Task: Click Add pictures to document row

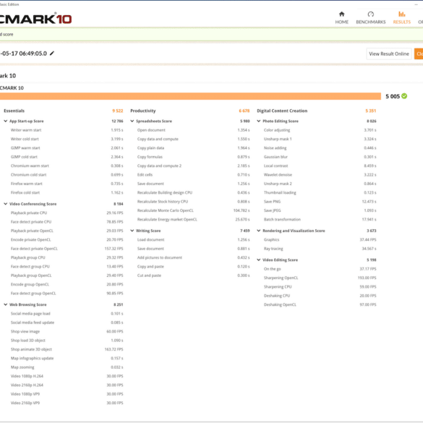Action: click(194, 257)
